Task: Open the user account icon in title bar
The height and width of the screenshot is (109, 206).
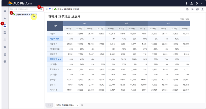Action: 192,3
